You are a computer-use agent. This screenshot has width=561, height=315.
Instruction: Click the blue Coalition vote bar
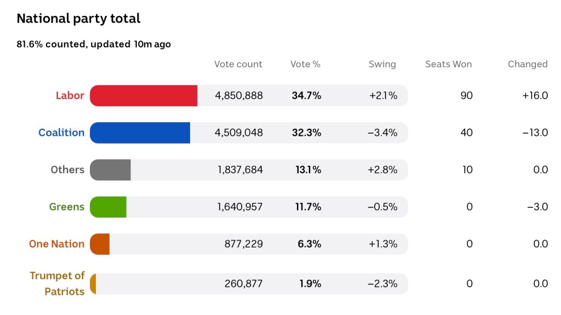[140, 133]
